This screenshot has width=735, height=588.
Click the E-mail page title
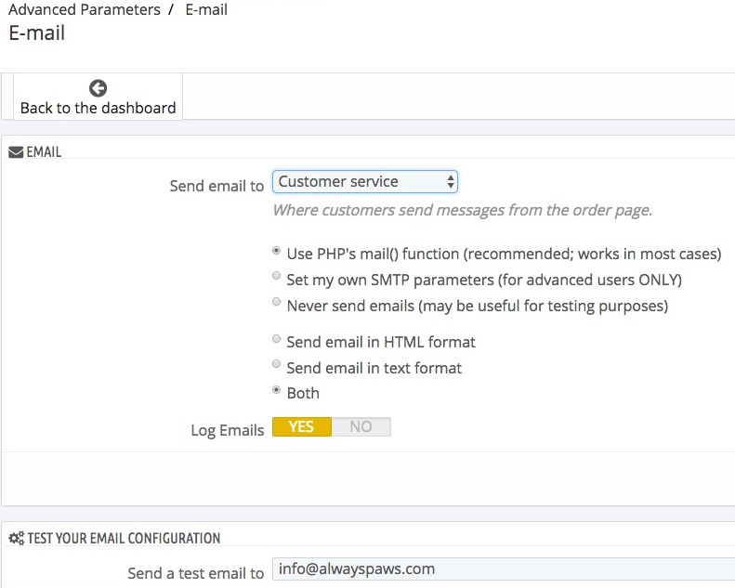point(36,33)
